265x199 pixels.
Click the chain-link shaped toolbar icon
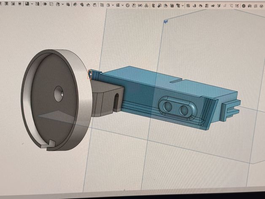pyautogui.click(x=160, y=6)
